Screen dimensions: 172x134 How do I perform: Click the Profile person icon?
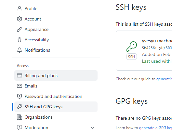click(20, 8)
